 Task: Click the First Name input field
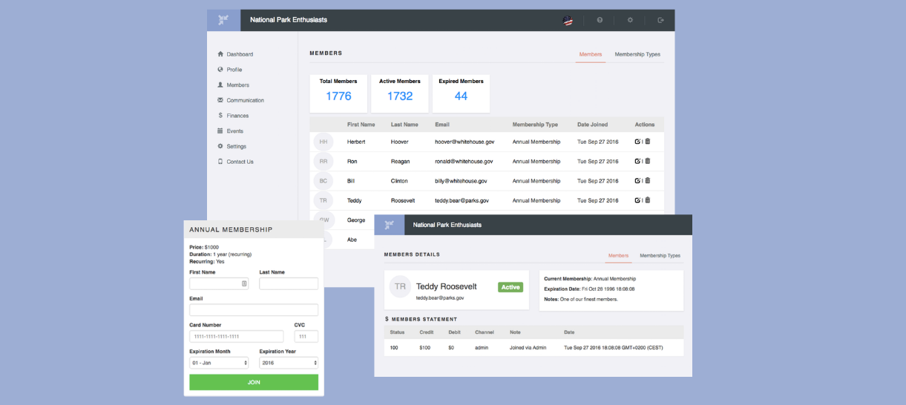(219, 283)
